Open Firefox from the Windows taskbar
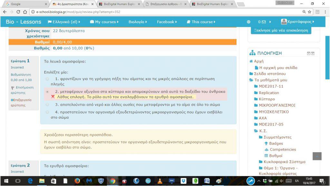Image resolution: width=330 pixels, height=190 pixels. point(77,181)
